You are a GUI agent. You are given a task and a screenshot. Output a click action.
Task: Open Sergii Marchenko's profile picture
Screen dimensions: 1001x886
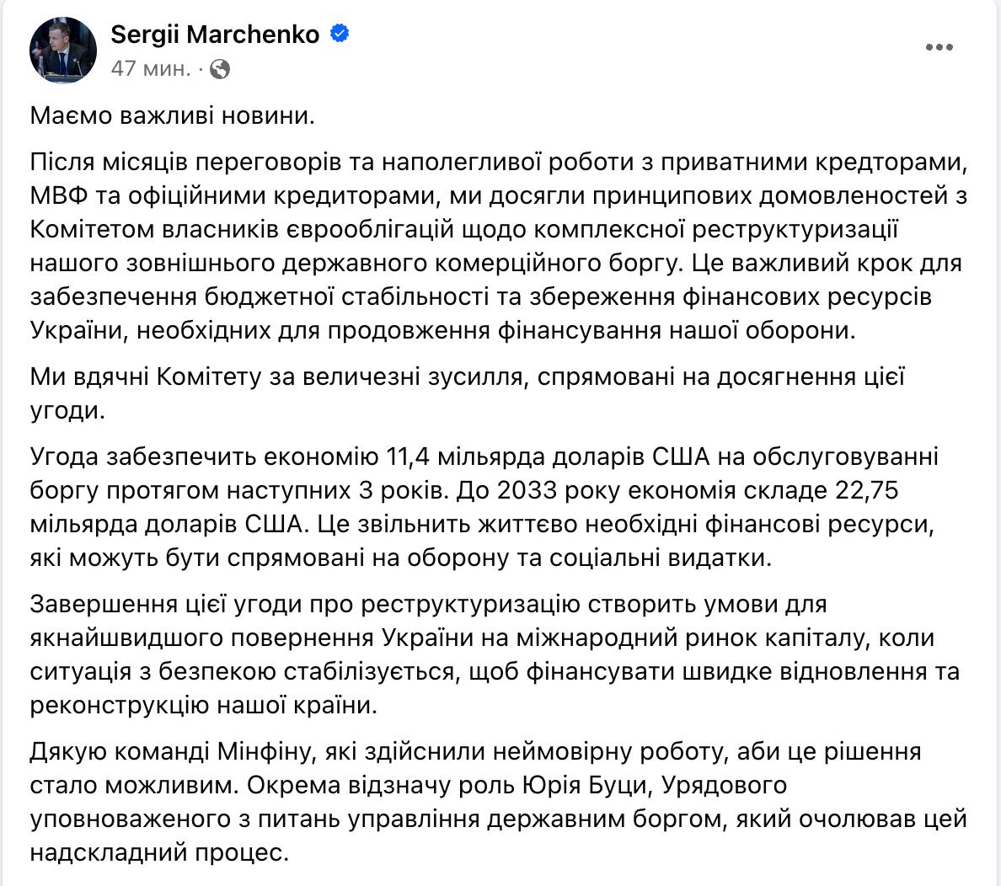pyautogui.click(x=62, y=50)
